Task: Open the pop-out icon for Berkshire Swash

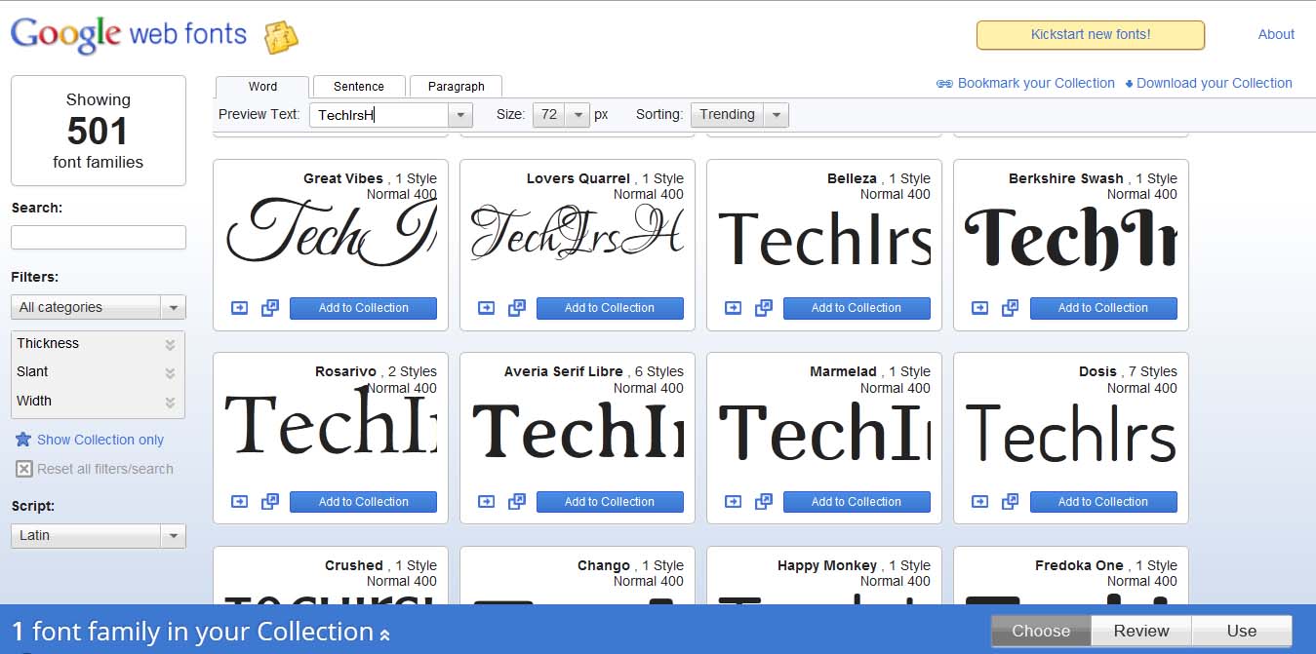Action: pyautogui.click(x=1011, y=308)
